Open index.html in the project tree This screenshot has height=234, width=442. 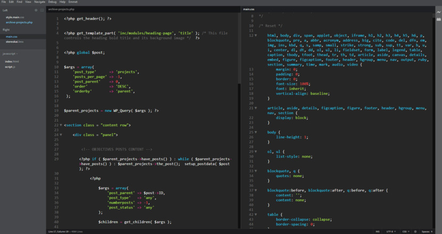click(12, 61)
